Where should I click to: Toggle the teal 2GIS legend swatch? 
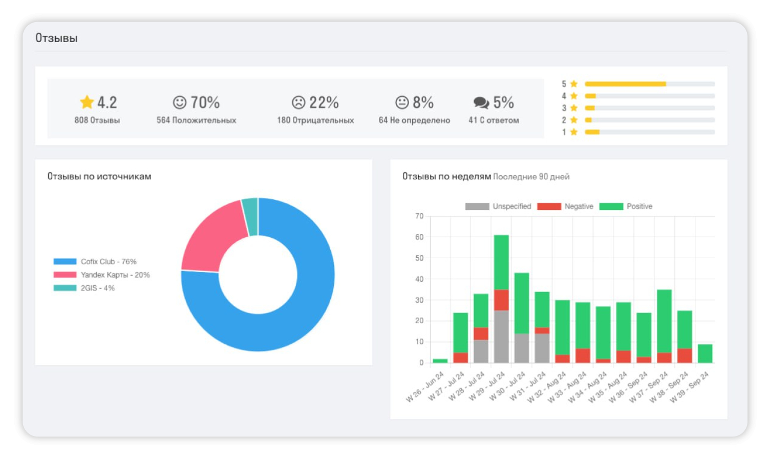point(65,288)
